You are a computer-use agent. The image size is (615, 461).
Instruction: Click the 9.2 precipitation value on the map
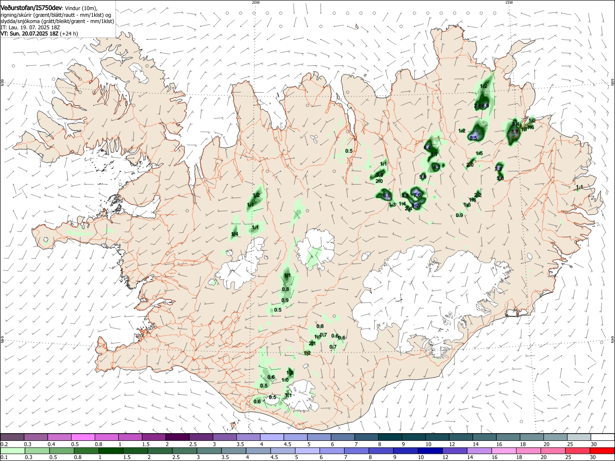[x=416, y=206]
